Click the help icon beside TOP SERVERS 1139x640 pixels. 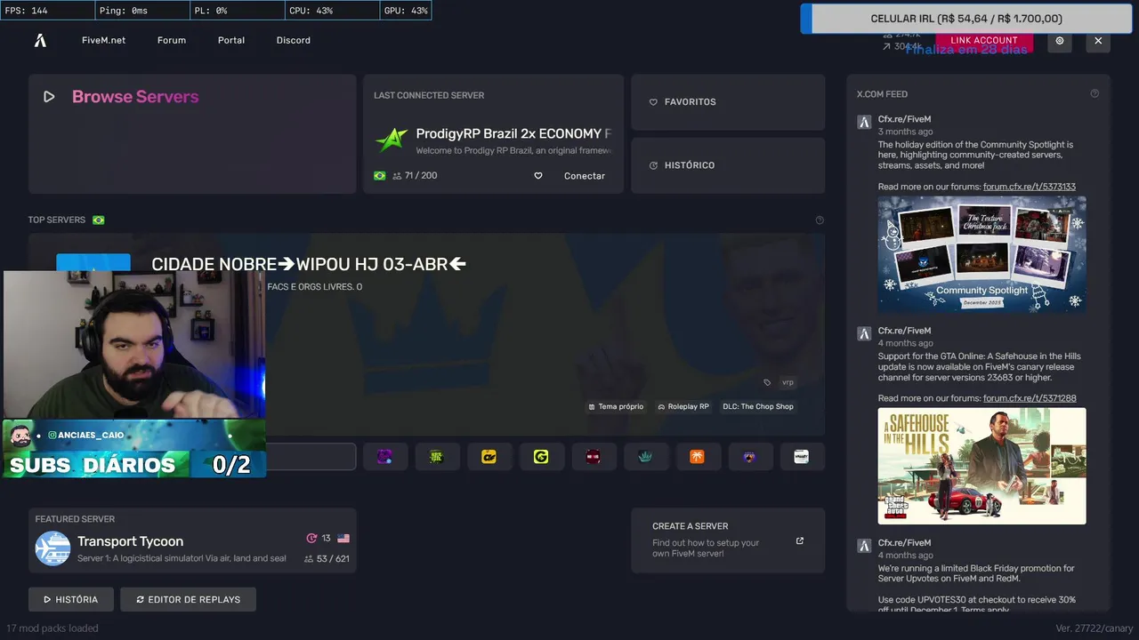[x=820, y=220]
